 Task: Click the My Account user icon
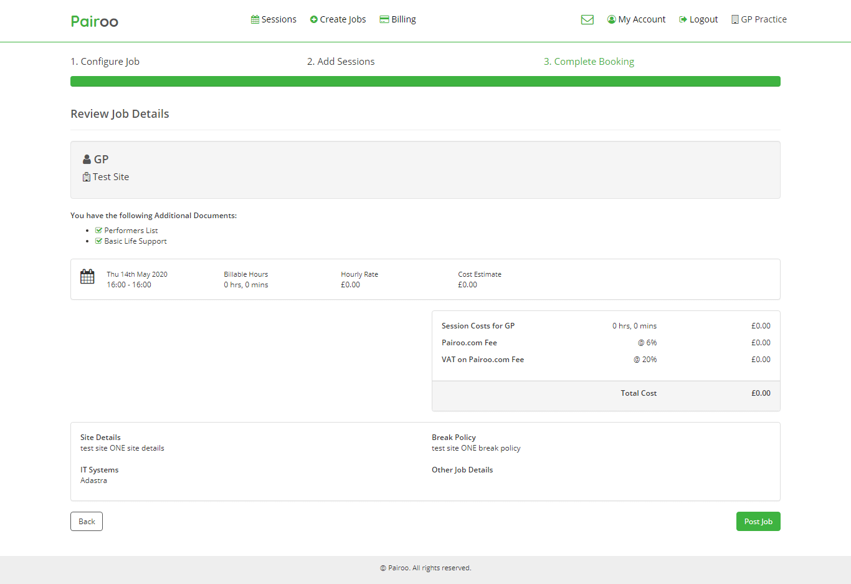pyautogui.click(x=611, y=19)
